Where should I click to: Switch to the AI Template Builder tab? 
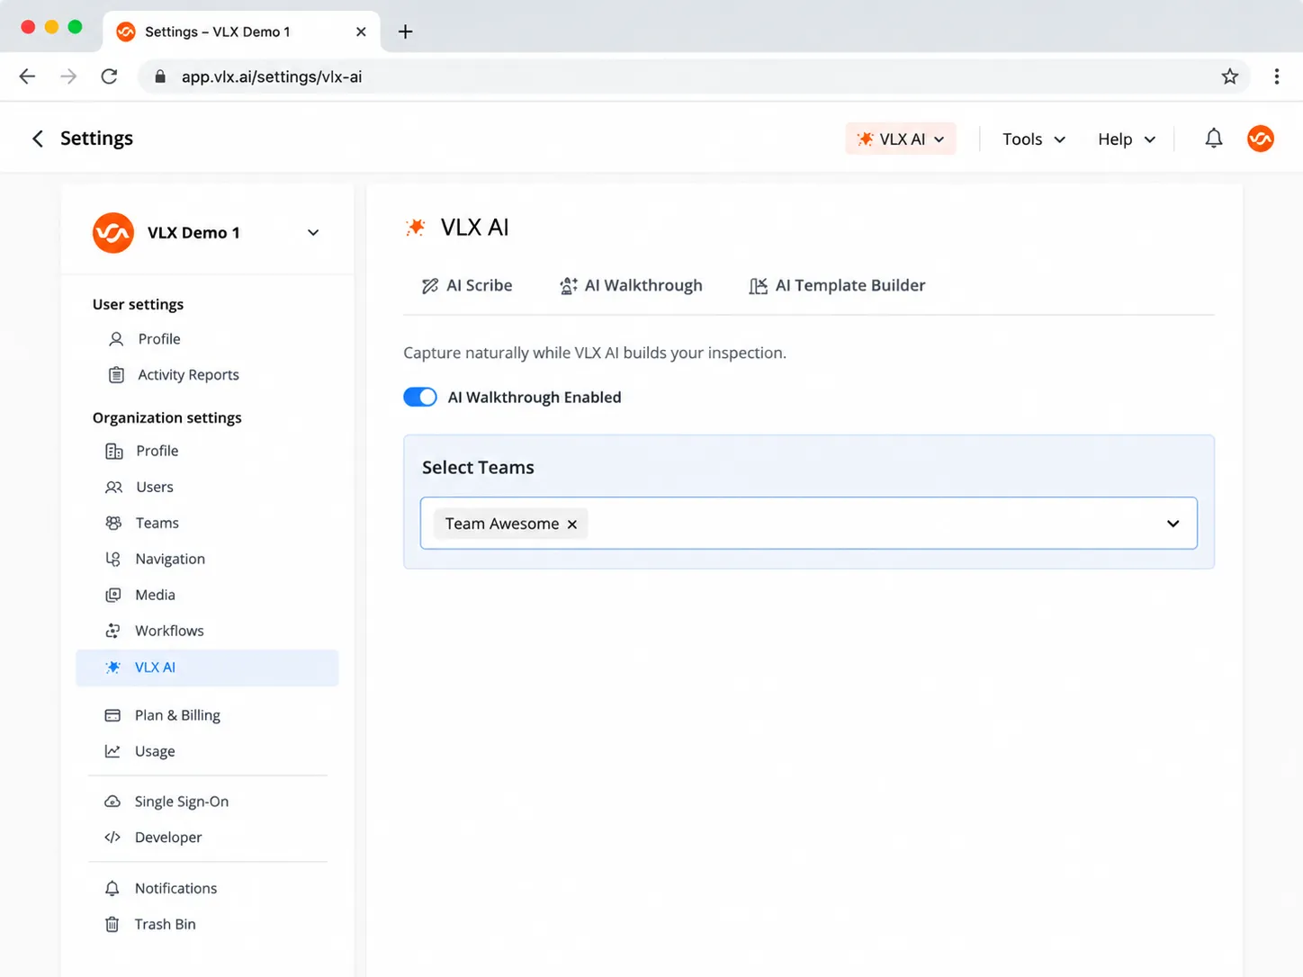(837, 285)
